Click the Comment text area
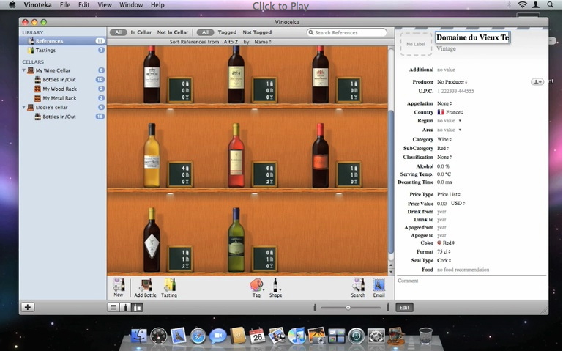 click(471, 287)
